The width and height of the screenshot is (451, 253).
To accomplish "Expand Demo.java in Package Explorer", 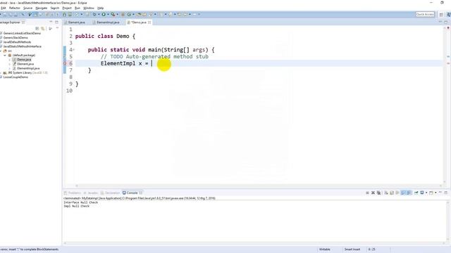I will [9, 60].
